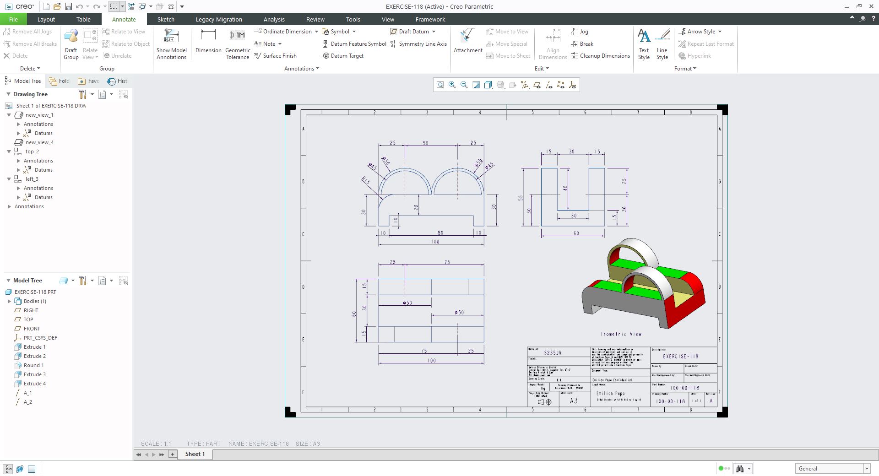This screenshot has width=879, height=476.
Task: Select Round 1 feature in the Model Tree
Action: [x=29, y=365]
